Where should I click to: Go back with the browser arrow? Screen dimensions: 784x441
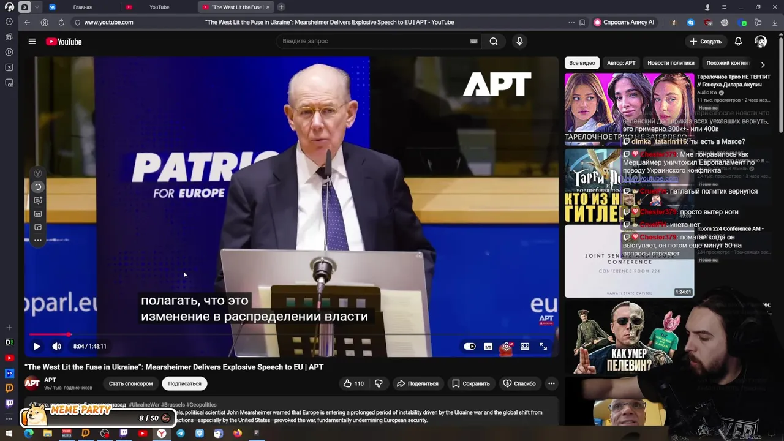pyautogui.click(x=27, y=22)
